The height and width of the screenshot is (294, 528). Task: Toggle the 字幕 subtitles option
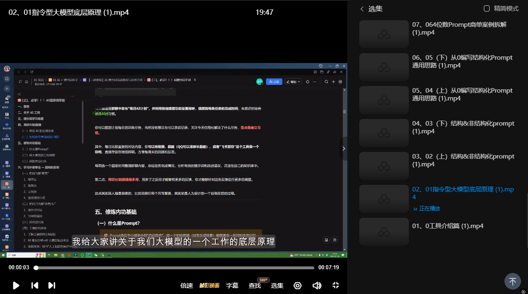tap(232, 285)
